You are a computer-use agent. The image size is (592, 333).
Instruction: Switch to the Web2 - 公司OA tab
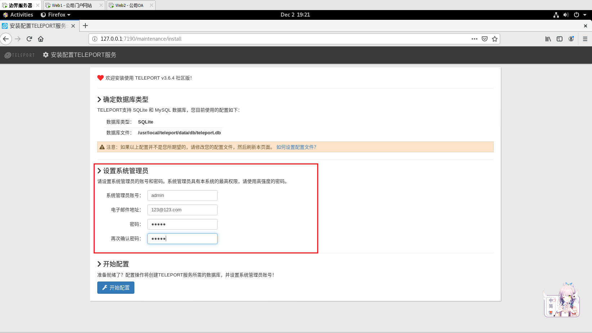[x=131, y=5]
